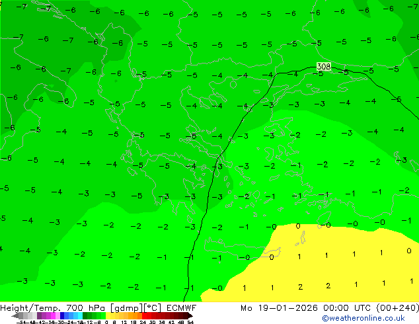Pick the cyan swatch in the legend
Viewport: 419px width, 324px height.
coord(80,315)
